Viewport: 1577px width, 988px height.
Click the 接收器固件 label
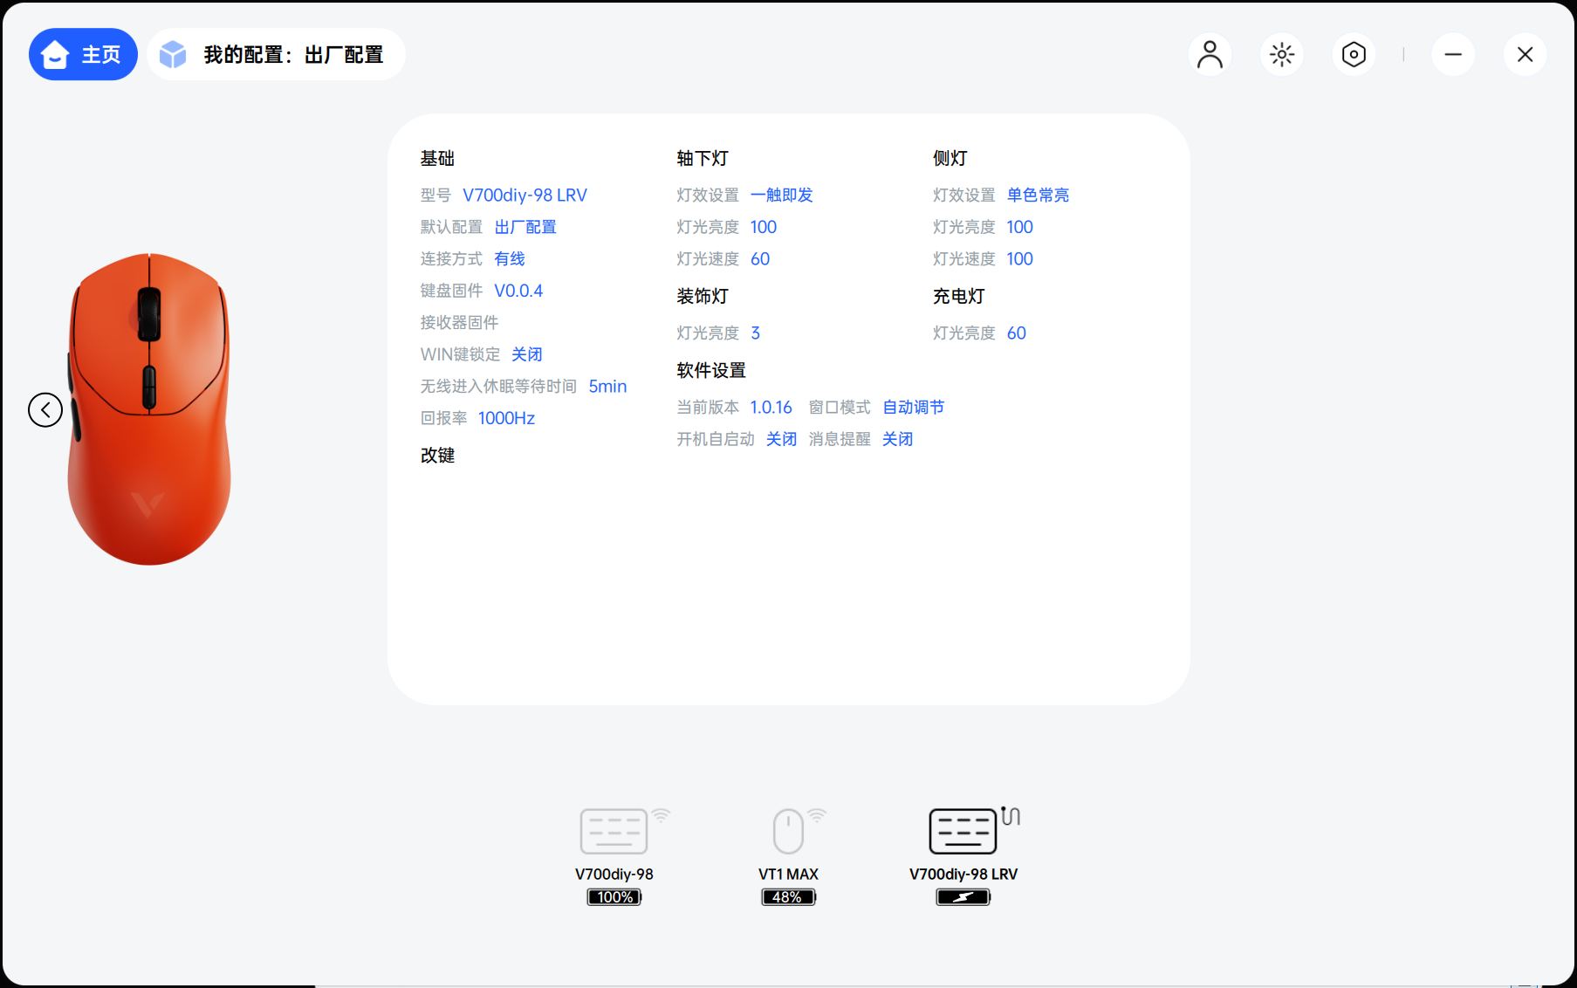(459, 322)
